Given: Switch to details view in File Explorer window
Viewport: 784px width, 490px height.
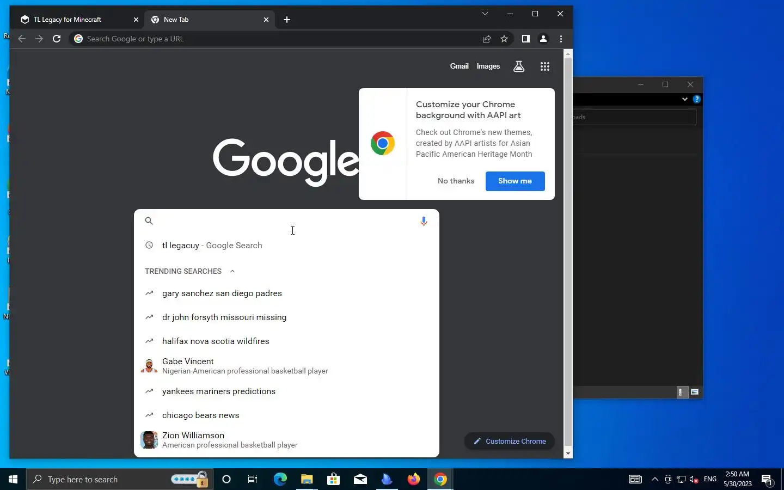Looking at the screenshot, I should click(682, 392).
